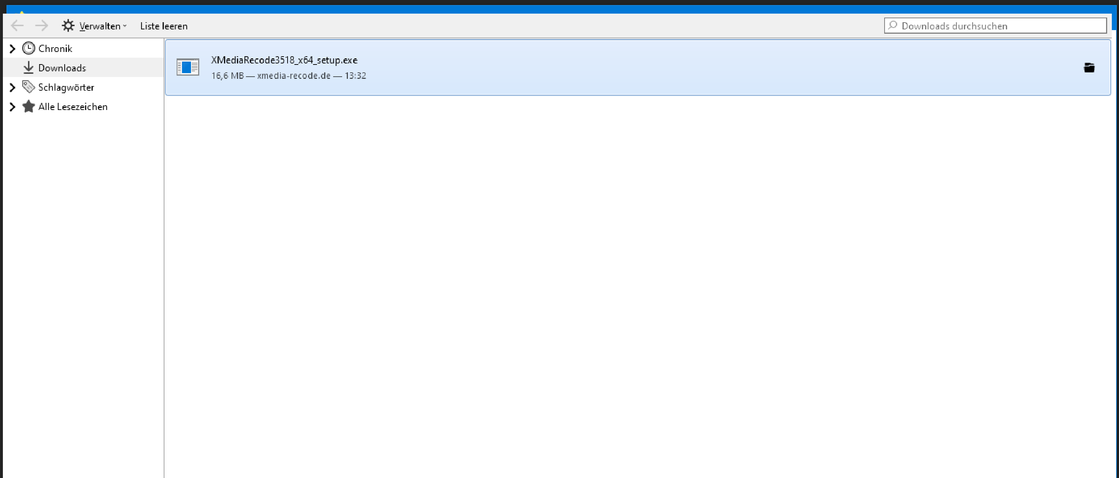This screenshot has width=1119, height=478.
Task: Select the Downloads entry in the sidebar
Action: click(x=62, y=68)
